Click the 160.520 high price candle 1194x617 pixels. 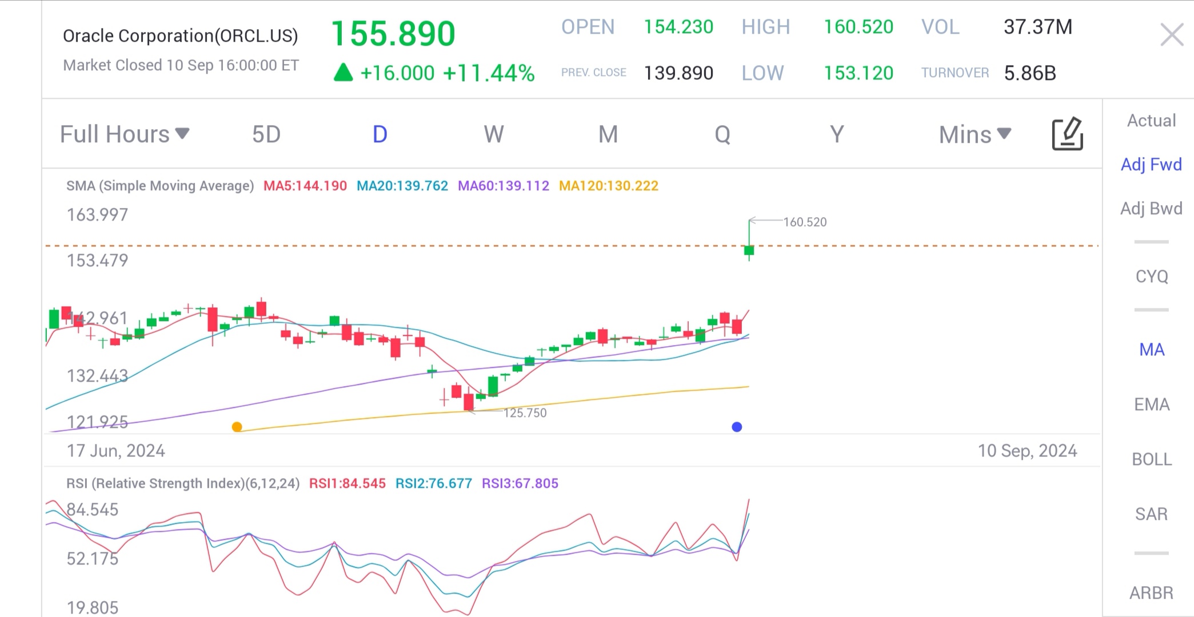[749, 250]
